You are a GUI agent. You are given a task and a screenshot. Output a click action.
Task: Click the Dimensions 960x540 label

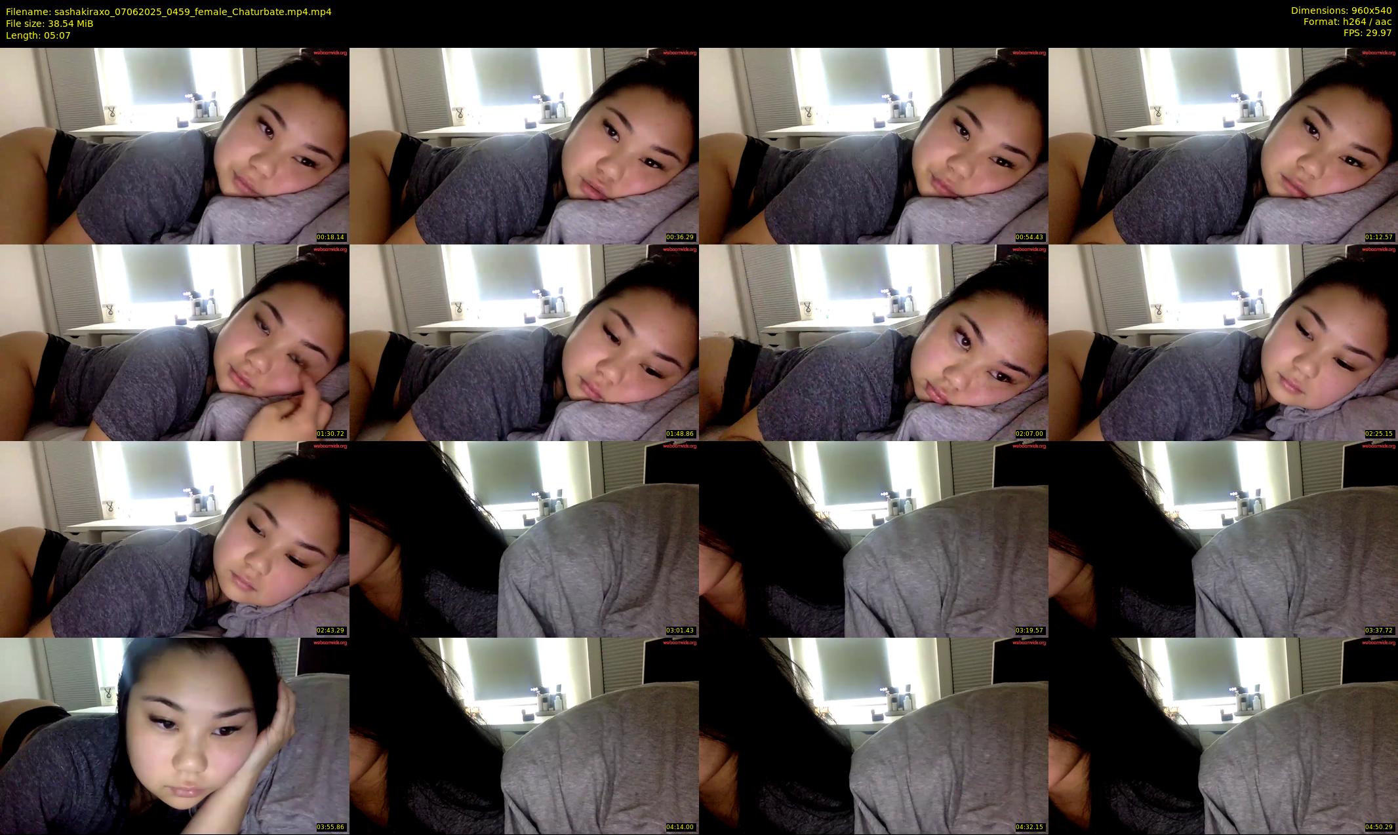(x=1341, y=10)
